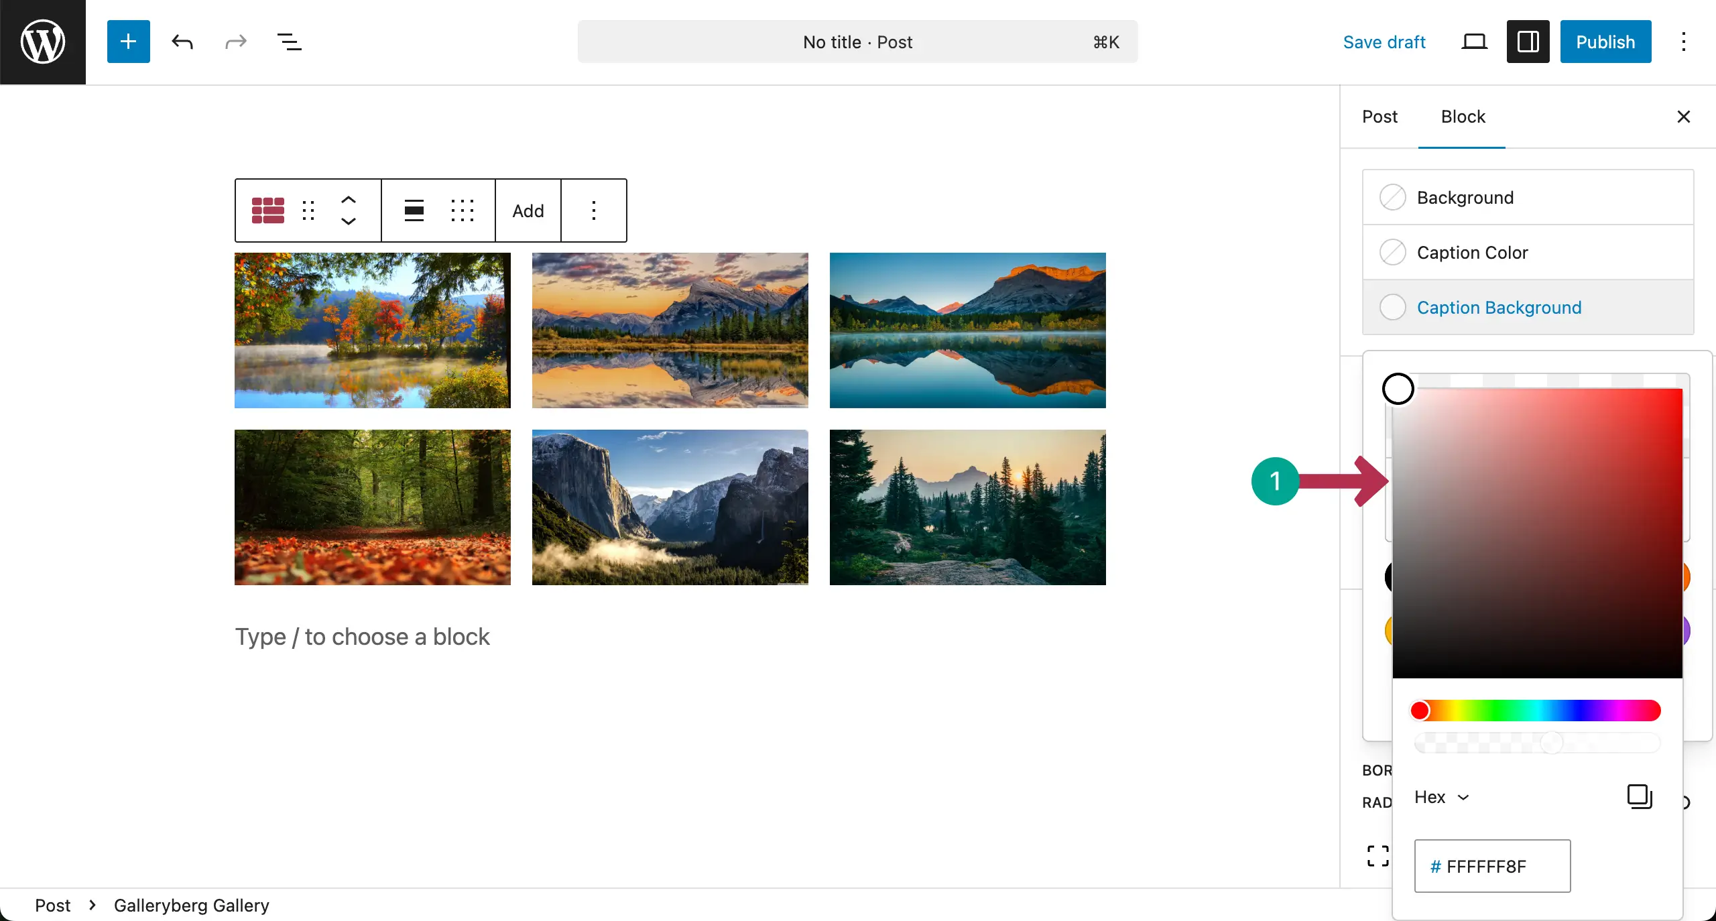Toggle the Settings sidebar
The image size is (1716, 921).
1527,42
